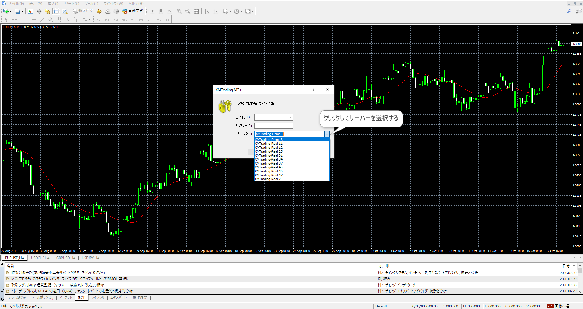Viewport: 583px width, 309px height.
Task: Collapse the サーバー dropdown arrow
Action: (x=327, y=134)
